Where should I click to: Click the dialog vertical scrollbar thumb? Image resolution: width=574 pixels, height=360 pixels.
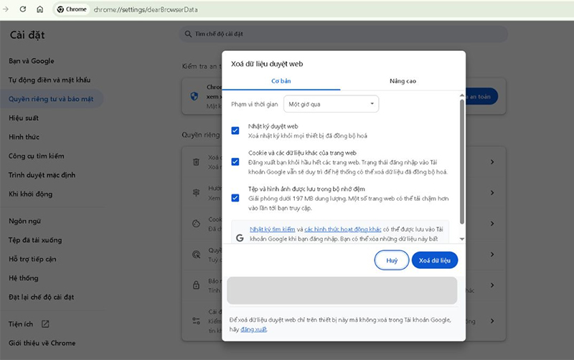point(462,161)
